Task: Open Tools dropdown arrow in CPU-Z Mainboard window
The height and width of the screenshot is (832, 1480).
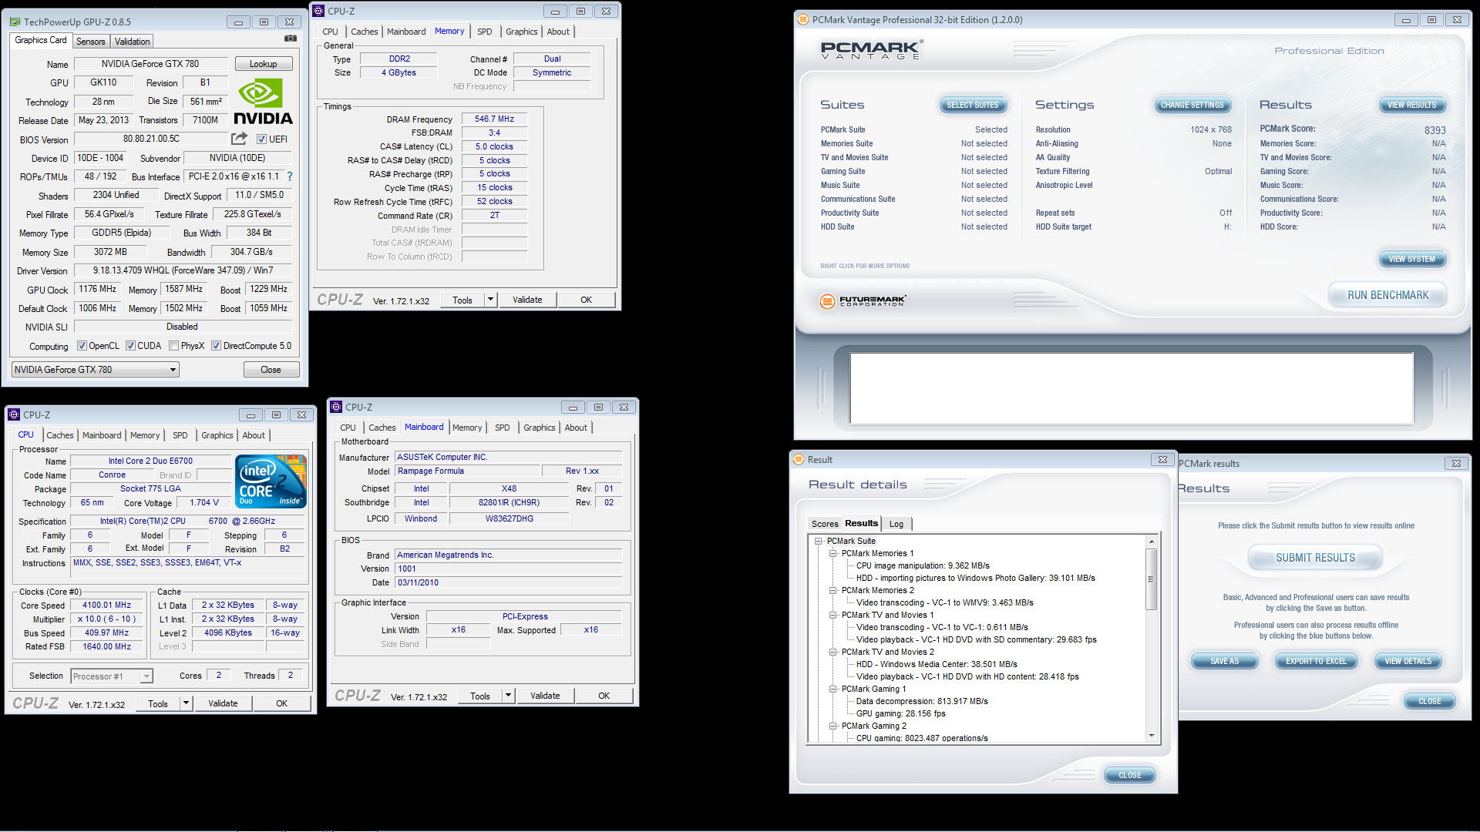Action: click(508, 696)
